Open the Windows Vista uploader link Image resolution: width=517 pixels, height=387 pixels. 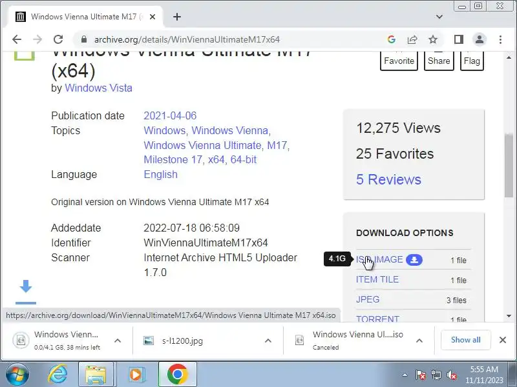point(98,88)
